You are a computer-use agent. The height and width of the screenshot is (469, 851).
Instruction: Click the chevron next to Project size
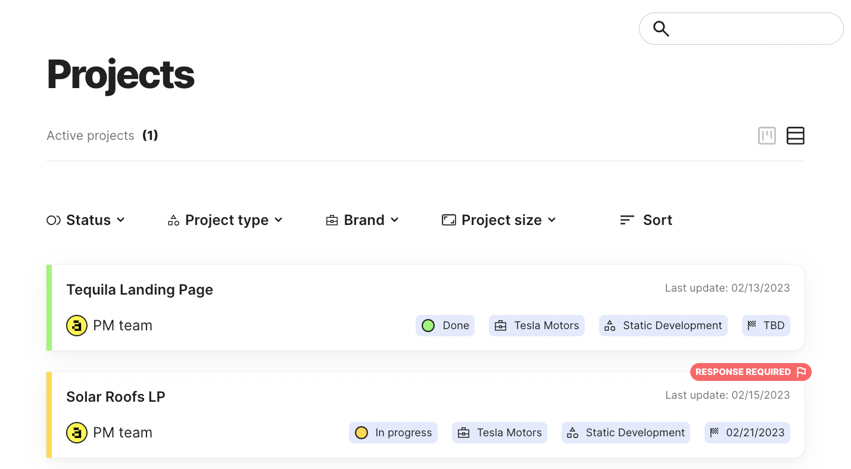click(x=552, y=220)
